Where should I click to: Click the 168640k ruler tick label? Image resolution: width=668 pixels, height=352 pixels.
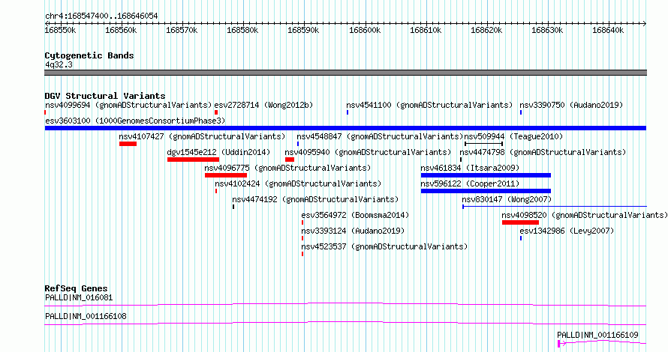coord(609,30)
